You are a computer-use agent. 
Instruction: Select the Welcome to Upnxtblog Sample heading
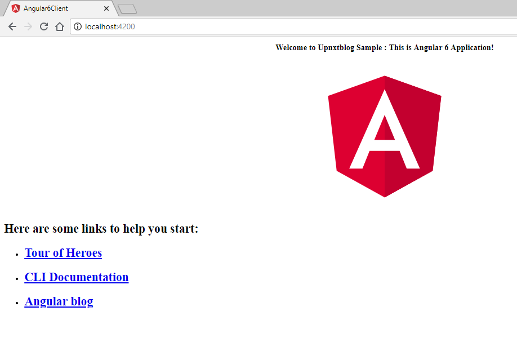pyautogui.click(x=385, y=47)
